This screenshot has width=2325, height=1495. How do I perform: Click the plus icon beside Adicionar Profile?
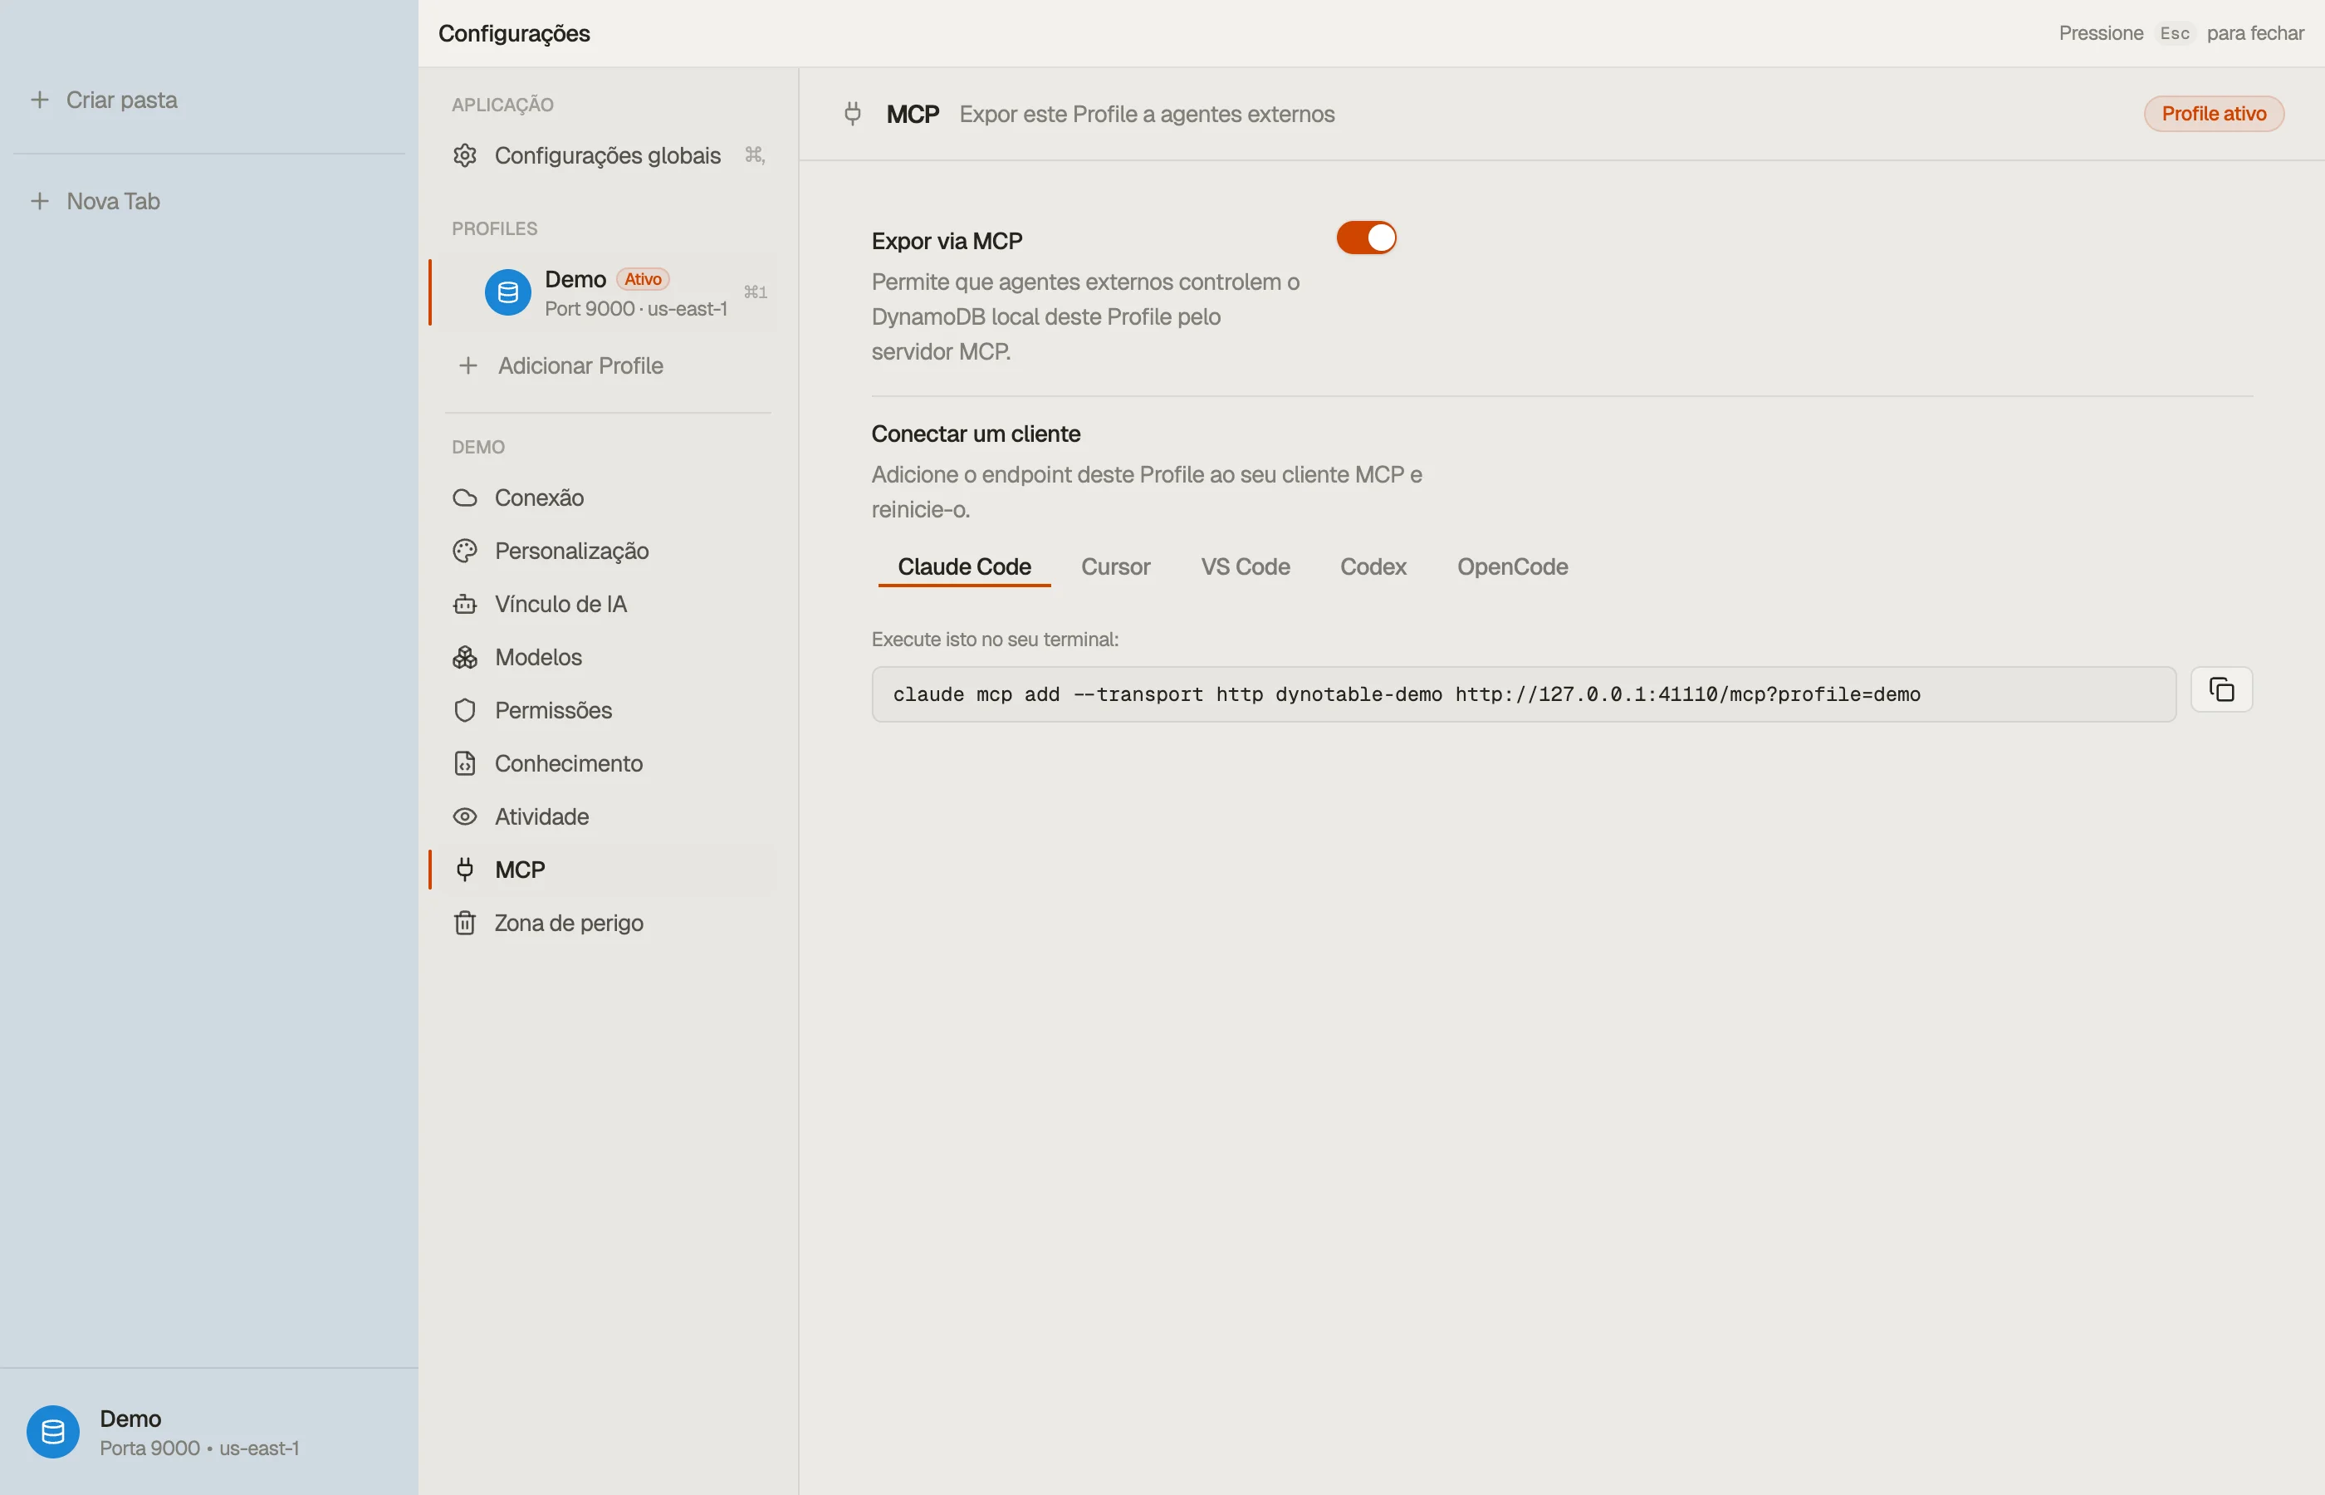point(467,366)
